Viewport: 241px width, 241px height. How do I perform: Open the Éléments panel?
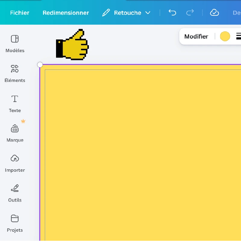pos(15,73)
